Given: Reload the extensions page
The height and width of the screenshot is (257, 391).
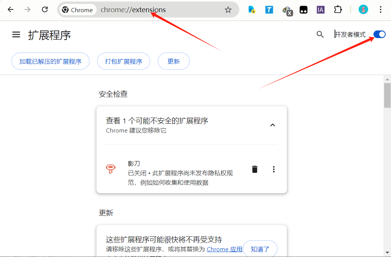Looking at the screenshot, I should click(x=45, y=10).
